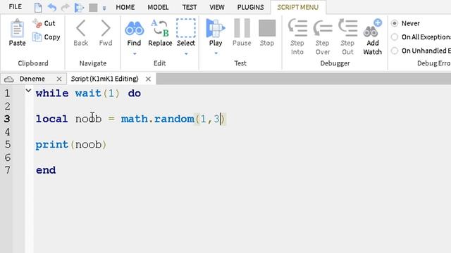
Task: Switch to the TEST ribbon tab
Action: click(190, 7)
